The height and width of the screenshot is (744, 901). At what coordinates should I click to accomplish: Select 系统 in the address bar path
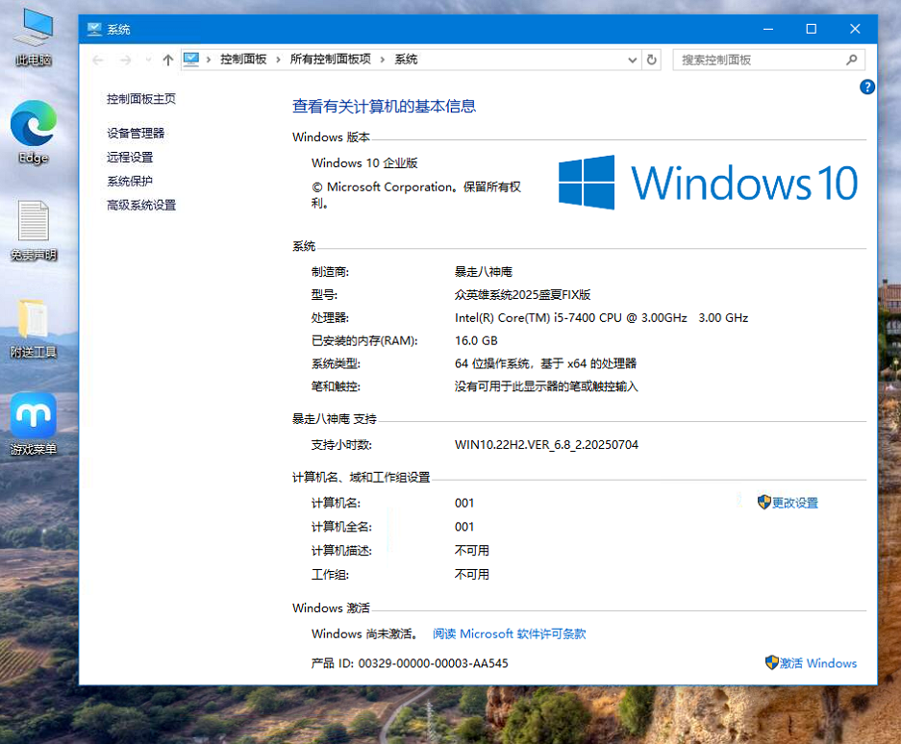406,60
